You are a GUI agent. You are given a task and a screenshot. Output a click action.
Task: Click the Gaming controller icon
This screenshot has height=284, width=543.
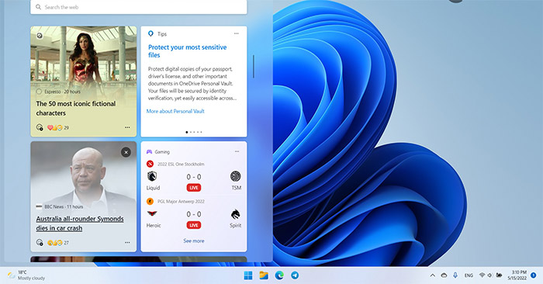point(149,151)
